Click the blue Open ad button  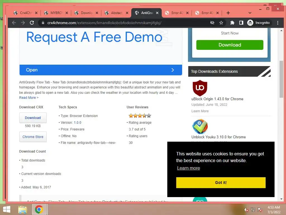pyautogui.click(x=101, y=70)
